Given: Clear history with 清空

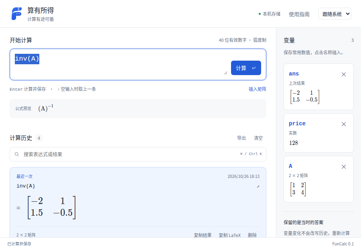Looking at the screenshot, I should click(x=258, y=138).
